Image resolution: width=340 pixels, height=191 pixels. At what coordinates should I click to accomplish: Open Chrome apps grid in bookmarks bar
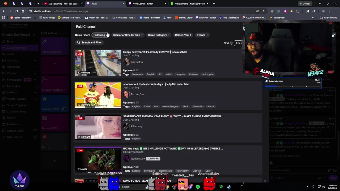pos(3,18)
